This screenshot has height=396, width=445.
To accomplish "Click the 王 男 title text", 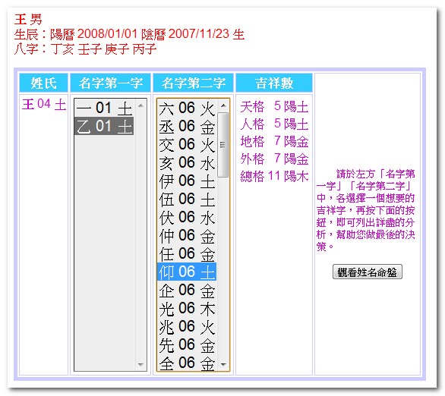I will (x=28, y=20).
